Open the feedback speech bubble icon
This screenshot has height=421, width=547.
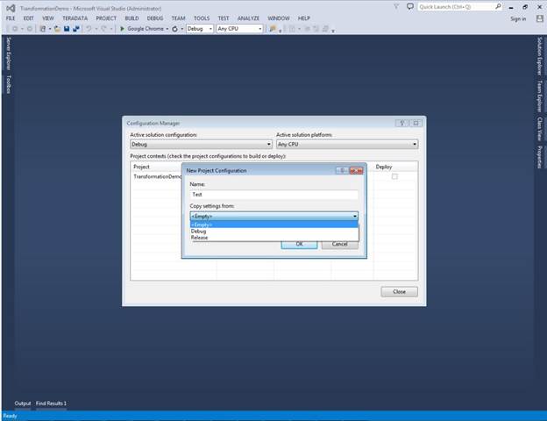click(x=410, y=7)
